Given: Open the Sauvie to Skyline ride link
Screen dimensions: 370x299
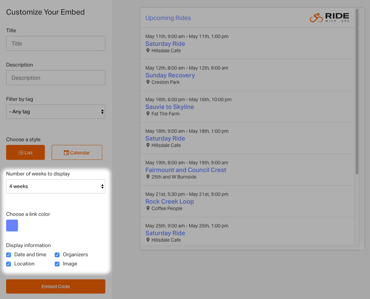Looking at the screenshot, I should [x=170, y=107].
